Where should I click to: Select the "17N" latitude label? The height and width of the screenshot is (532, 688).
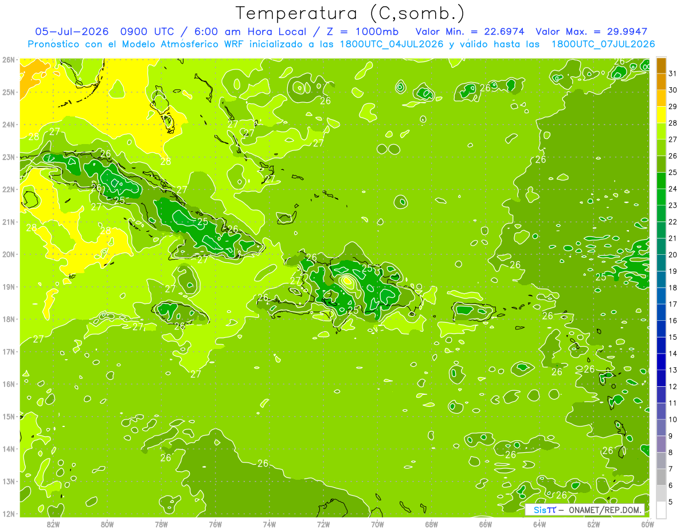(9, 351)
